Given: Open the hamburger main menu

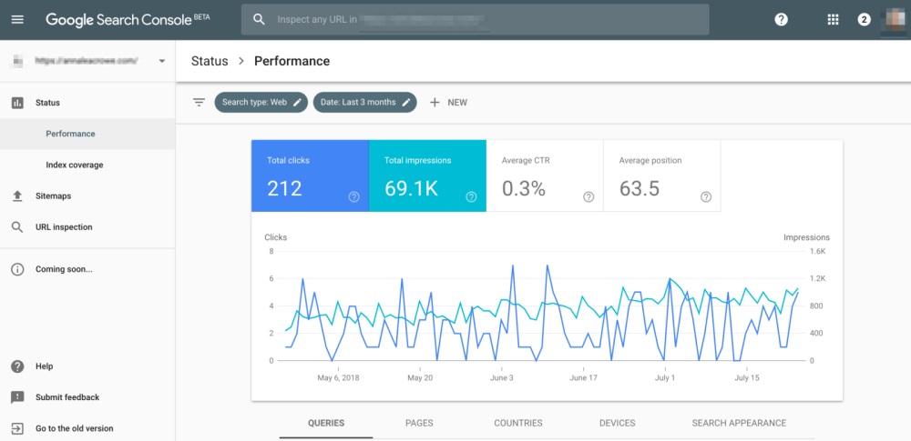Looking at the screenshot, I should click(17, 19).
